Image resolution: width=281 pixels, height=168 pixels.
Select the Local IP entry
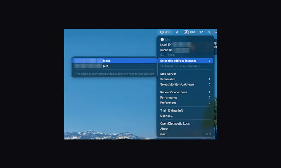(185, 45)
